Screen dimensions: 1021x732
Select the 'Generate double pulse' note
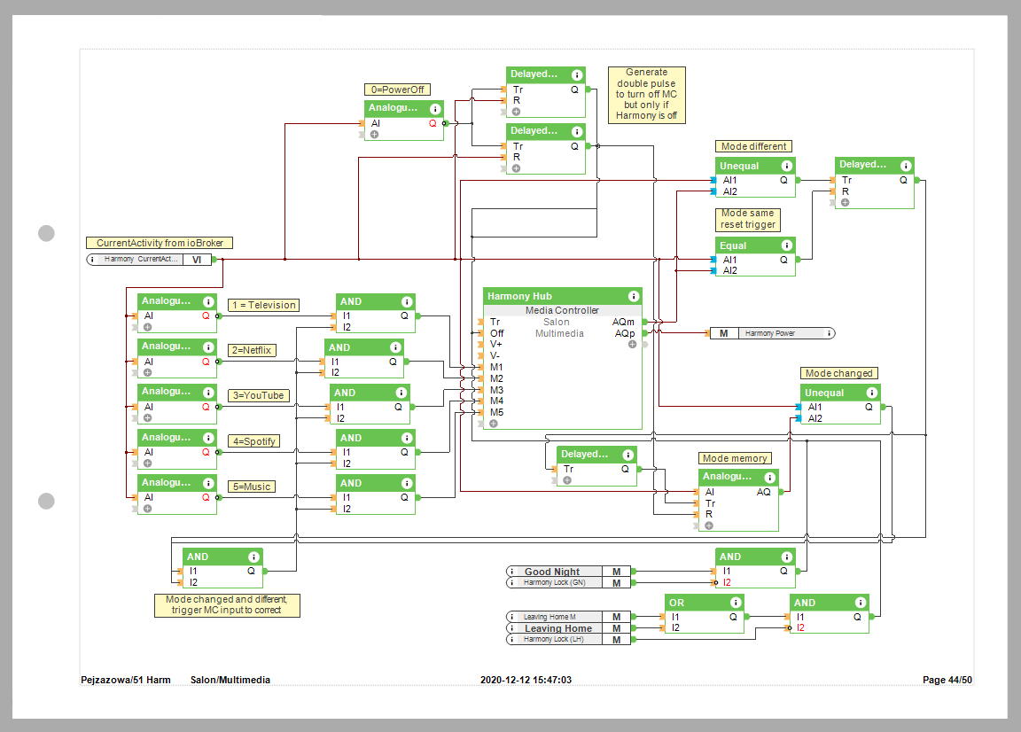coord(646,95)
